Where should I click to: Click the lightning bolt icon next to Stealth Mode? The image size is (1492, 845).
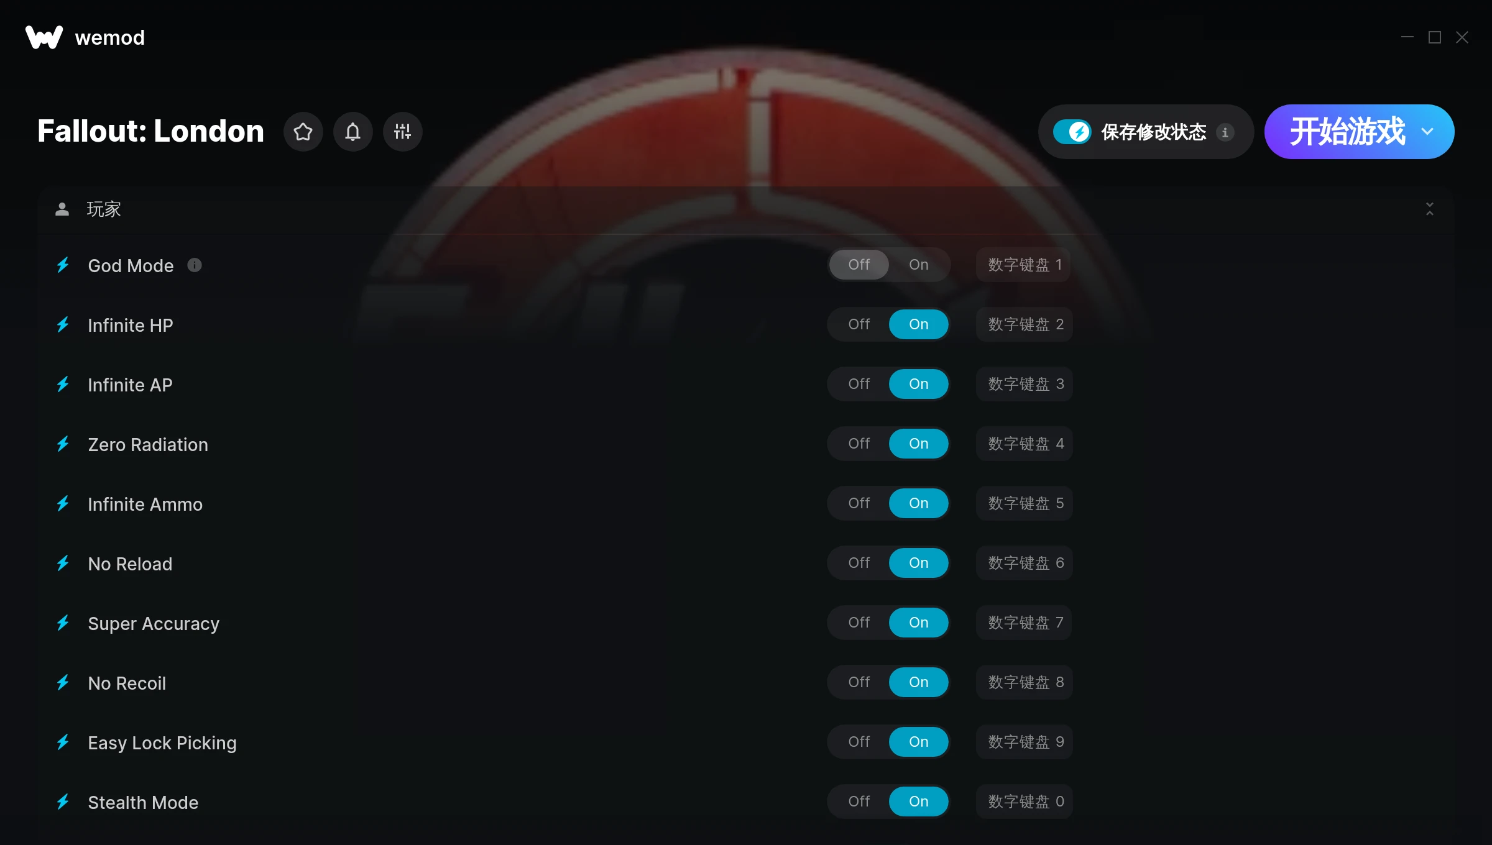pyautogui.click(x=65, y=801)
